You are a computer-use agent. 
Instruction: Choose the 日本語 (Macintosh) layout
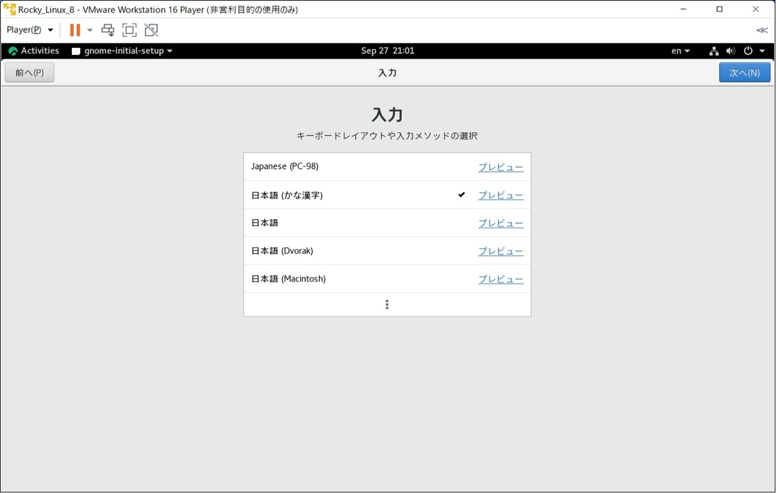(288, 278)
